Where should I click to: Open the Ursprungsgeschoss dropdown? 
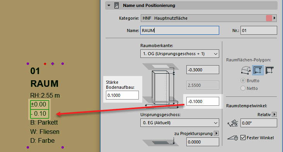(x=180, y=123)
